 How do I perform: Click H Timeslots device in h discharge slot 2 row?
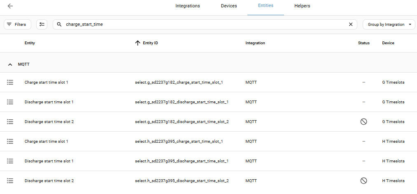click(x=394, y=181)
